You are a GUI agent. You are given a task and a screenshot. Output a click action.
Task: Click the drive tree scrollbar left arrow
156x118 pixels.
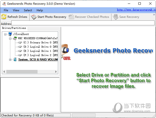click(x=4, y=72)
